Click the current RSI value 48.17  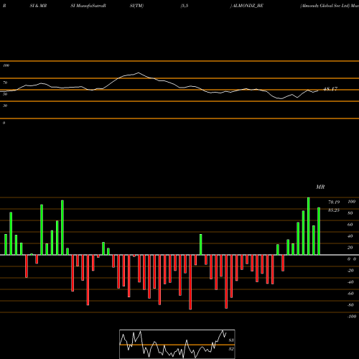tap(330, 89)
